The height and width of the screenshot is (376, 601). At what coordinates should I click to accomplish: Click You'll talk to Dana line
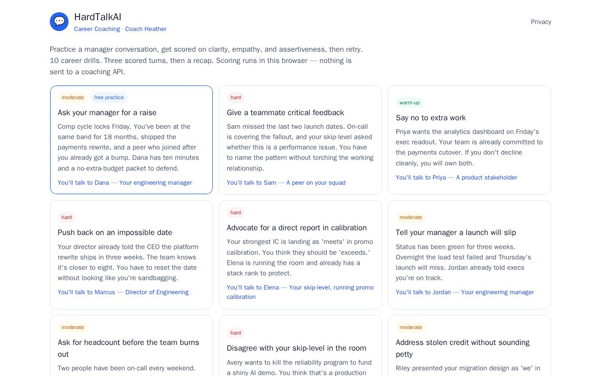[x=125, y=183]
